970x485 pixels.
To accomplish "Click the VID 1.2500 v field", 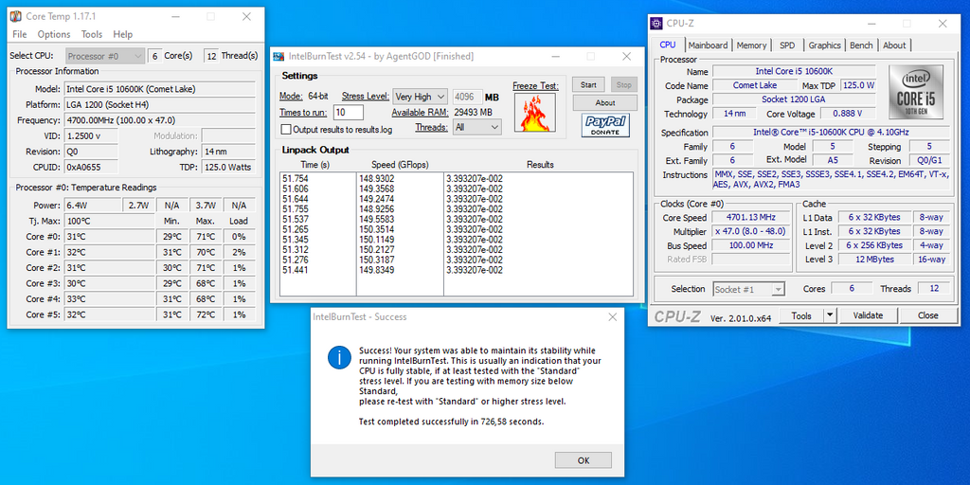I will click(91, 136).
